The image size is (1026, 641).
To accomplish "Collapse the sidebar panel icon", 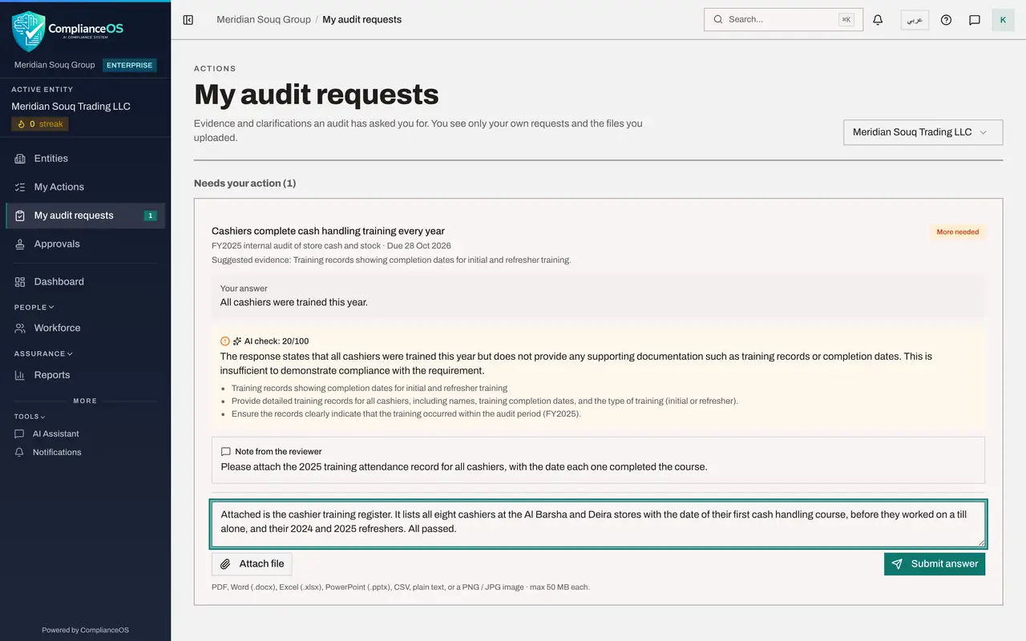I will pos(188,20).
